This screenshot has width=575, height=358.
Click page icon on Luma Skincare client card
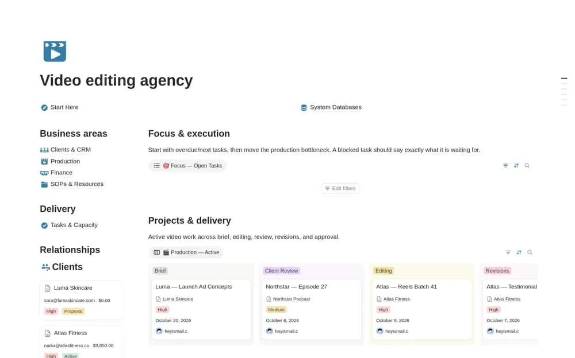47,289
